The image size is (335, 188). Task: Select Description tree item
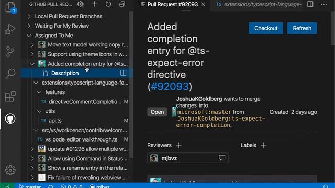[x=77, y=73]
